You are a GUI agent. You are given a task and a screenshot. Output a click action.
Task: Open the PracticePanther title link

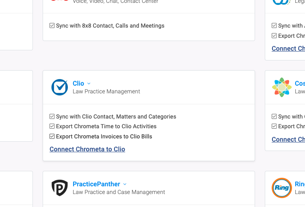pyautogui.click(x=96, y=184)
